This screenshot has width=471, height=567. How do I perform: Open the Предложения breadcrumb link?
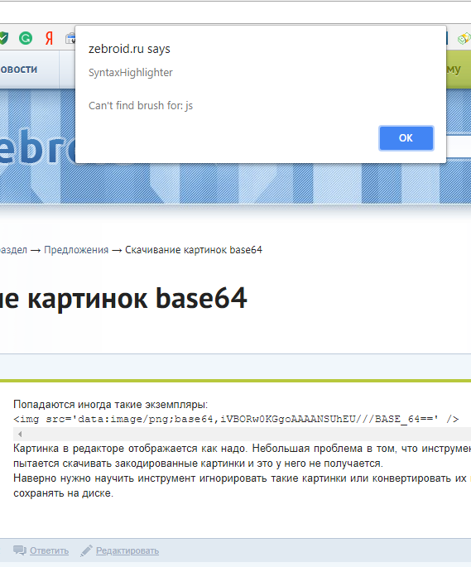[76, 250]
